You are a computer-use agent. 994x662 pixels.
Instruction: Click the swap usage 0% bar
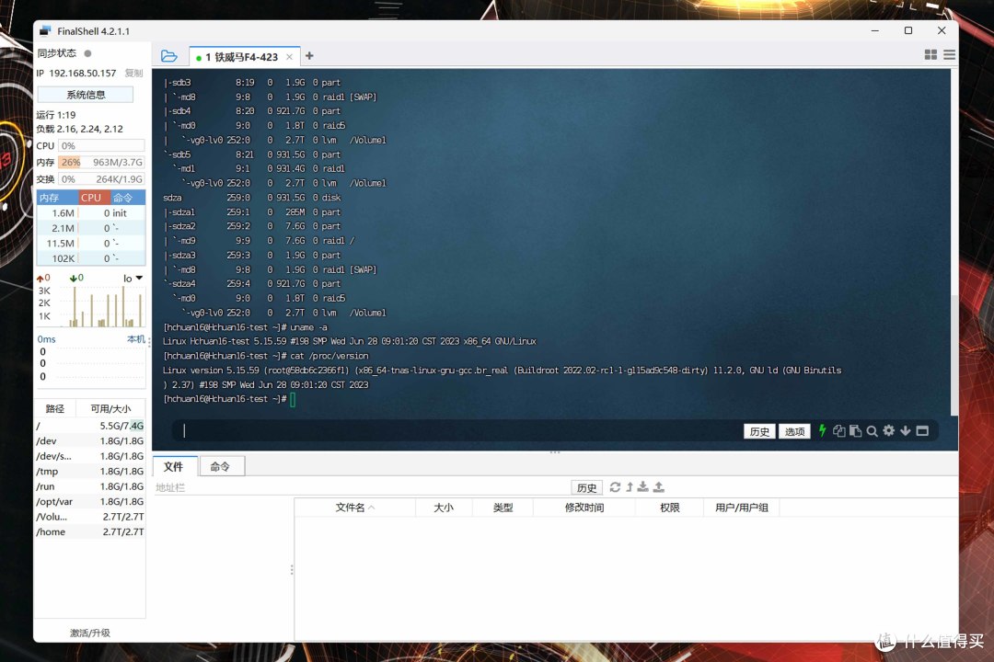(101, 179)
